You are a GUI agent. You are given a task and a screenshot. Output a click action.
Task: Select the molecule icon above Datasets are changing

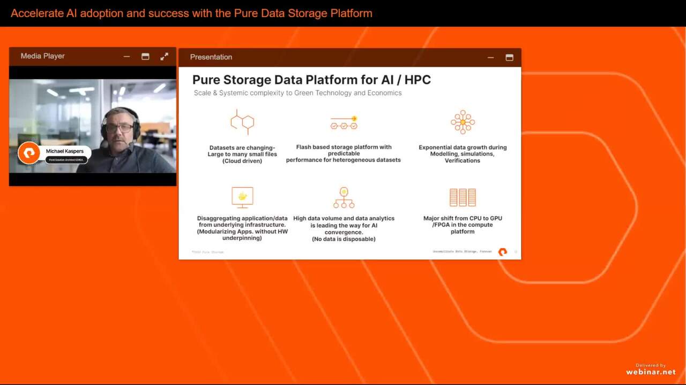tap(242, 122)
